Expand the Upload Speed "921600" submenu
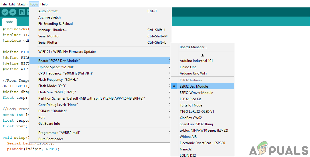Viewport: 310px width, 157px height. (x=56, y=67)
